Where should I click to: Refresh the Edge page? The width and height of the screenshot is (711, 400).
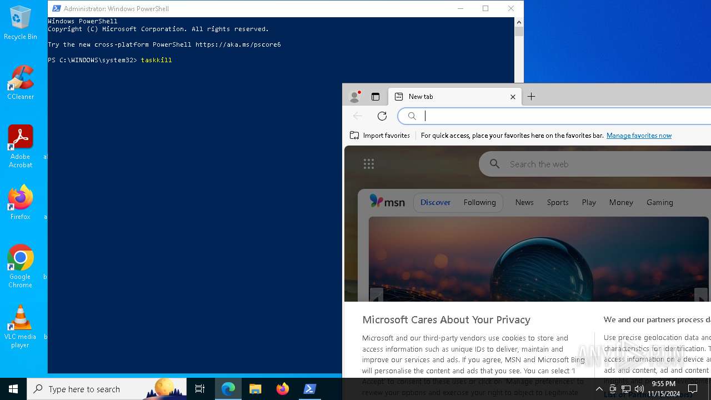382,116
